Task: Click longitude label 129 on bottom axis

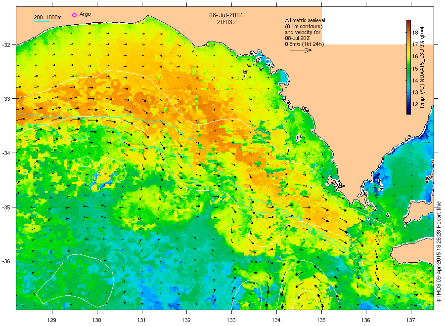Action: pos(52,320)
